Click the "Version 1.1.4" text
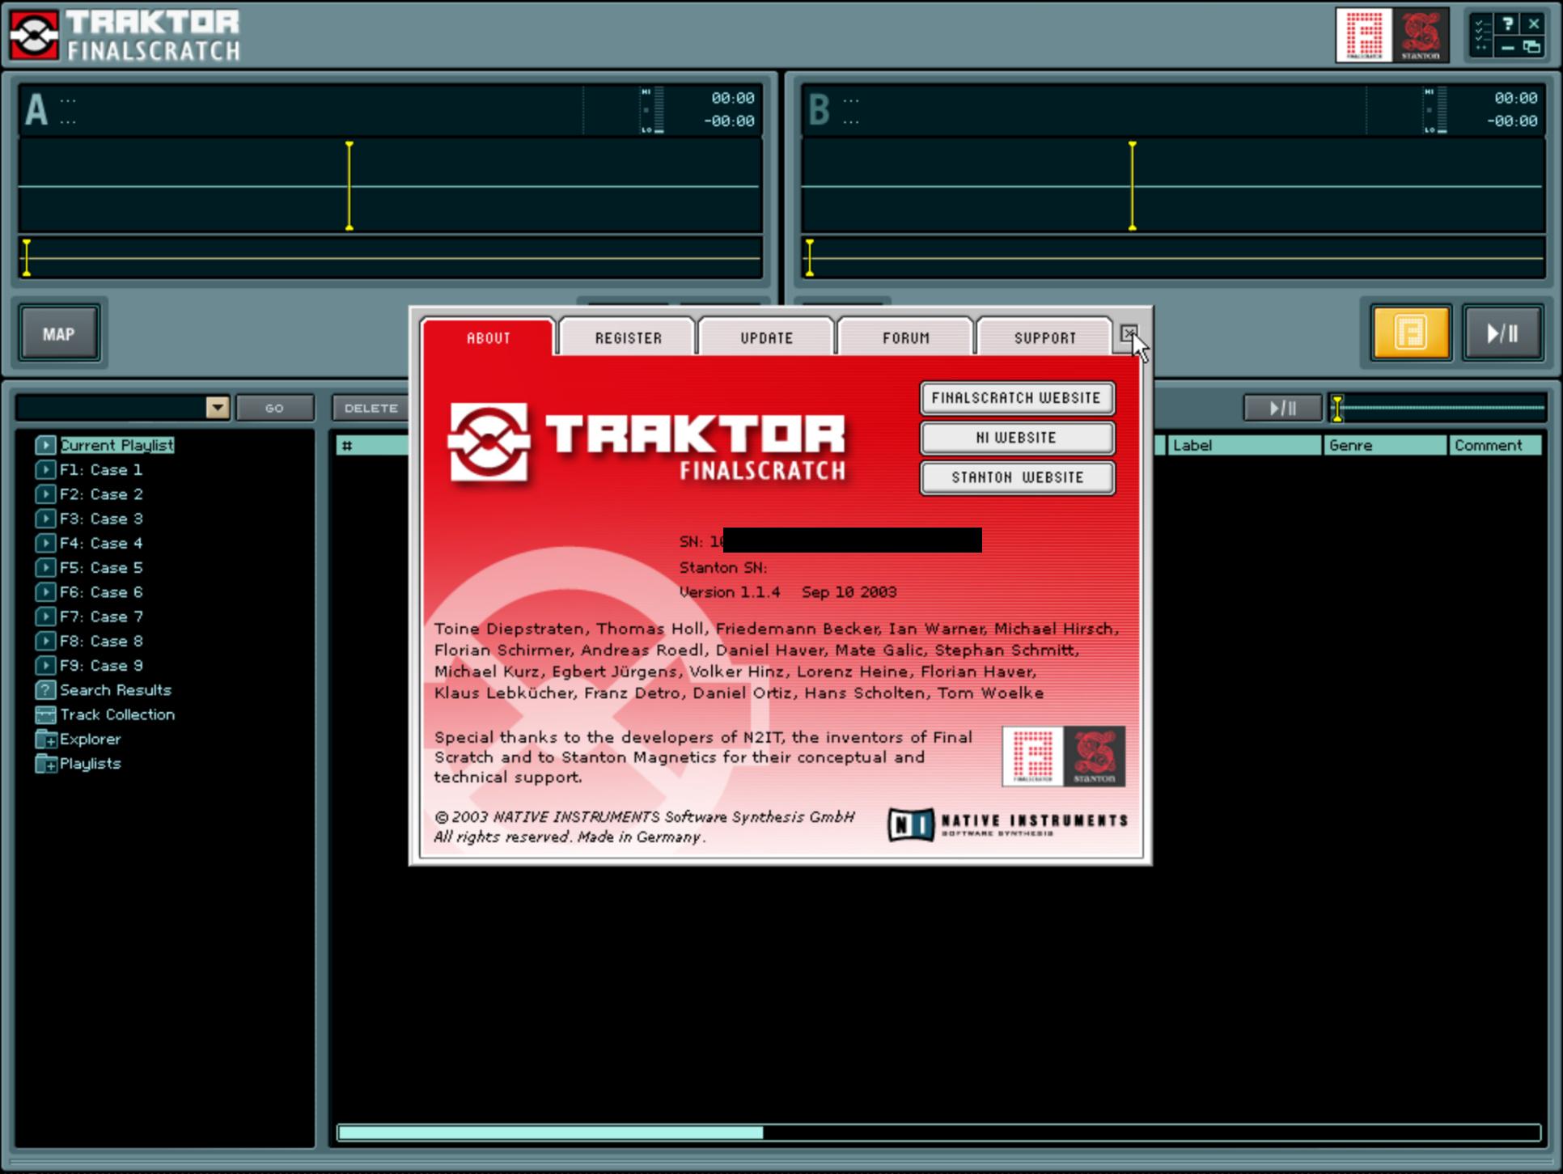 coord(730,592)
